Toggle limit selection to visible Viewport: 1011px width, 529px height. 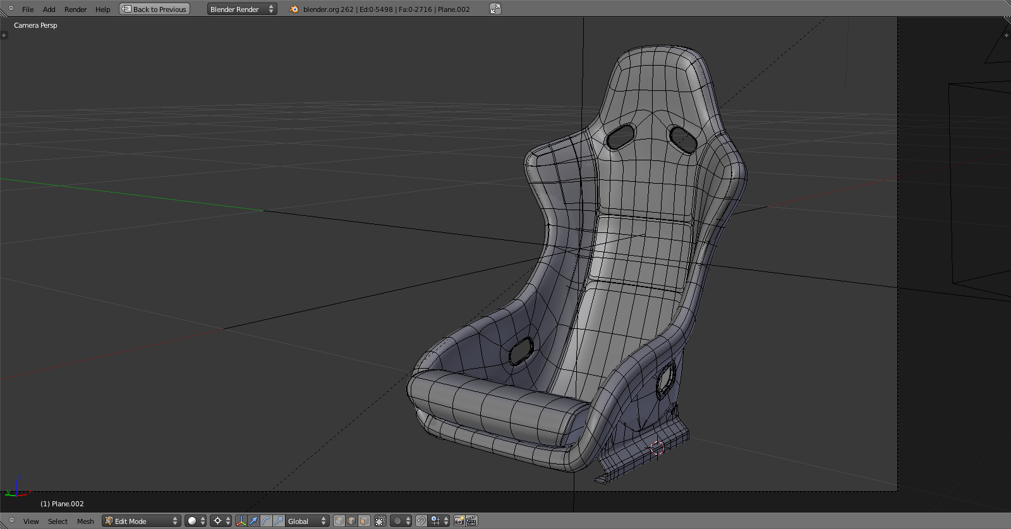click(x=380, y=521)
